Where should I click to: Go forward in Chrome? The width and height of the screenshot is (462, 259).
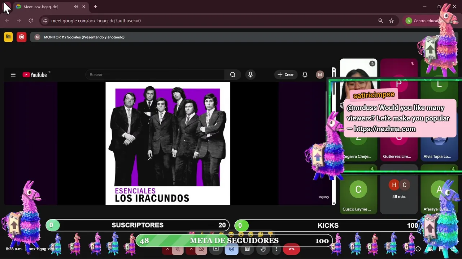pyautogui.click(x=19, y=21)
